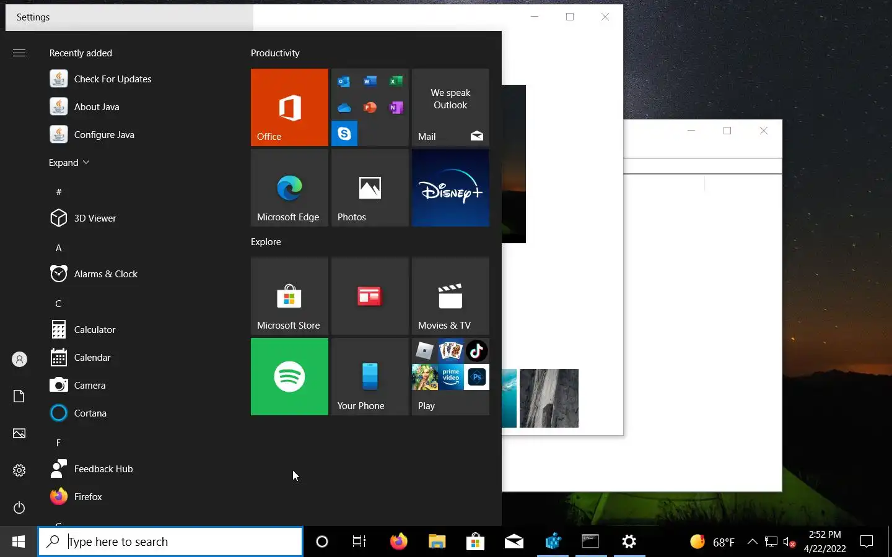This screenshot has height=557, width=892.
Task: Open Microsoft Store from taskbar
Action: [475, 542]
